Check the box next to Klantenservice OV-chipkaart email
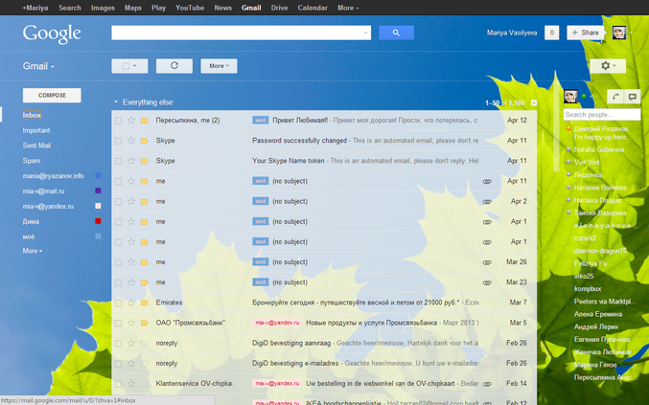Image resolution: width=649 pixels, height=405 pixels. coord(118,383)
